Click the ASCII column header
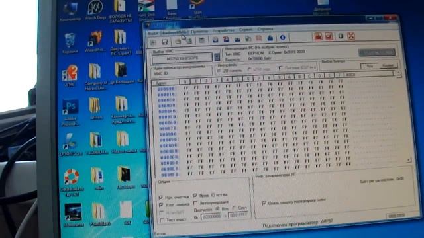 point(369,75)
